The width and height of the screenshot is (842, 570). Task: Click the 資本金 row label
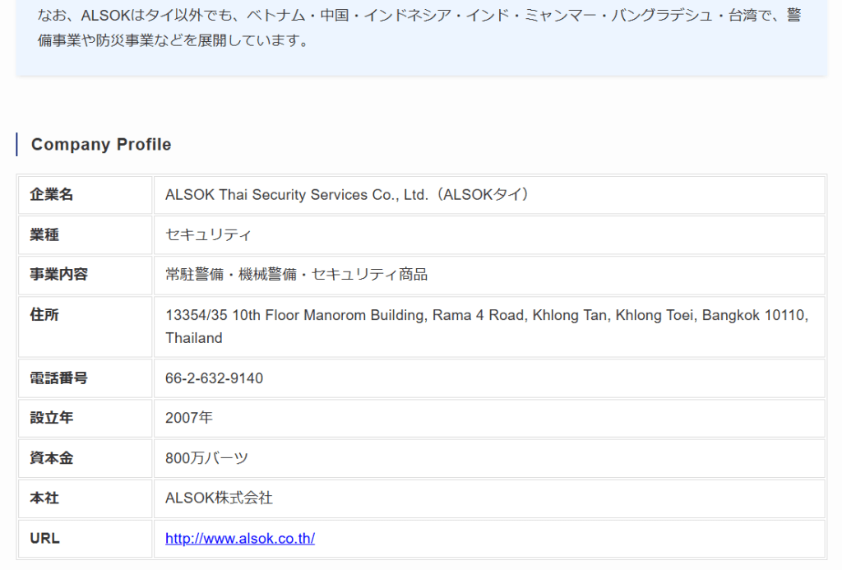click(52, 458)
